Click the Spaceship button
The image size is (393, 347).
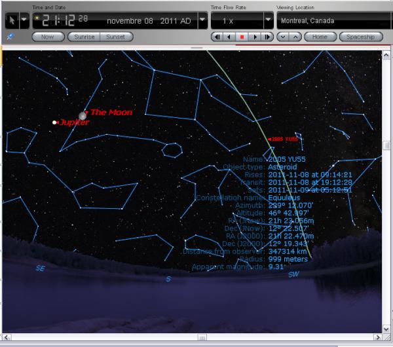click(361, 37)
